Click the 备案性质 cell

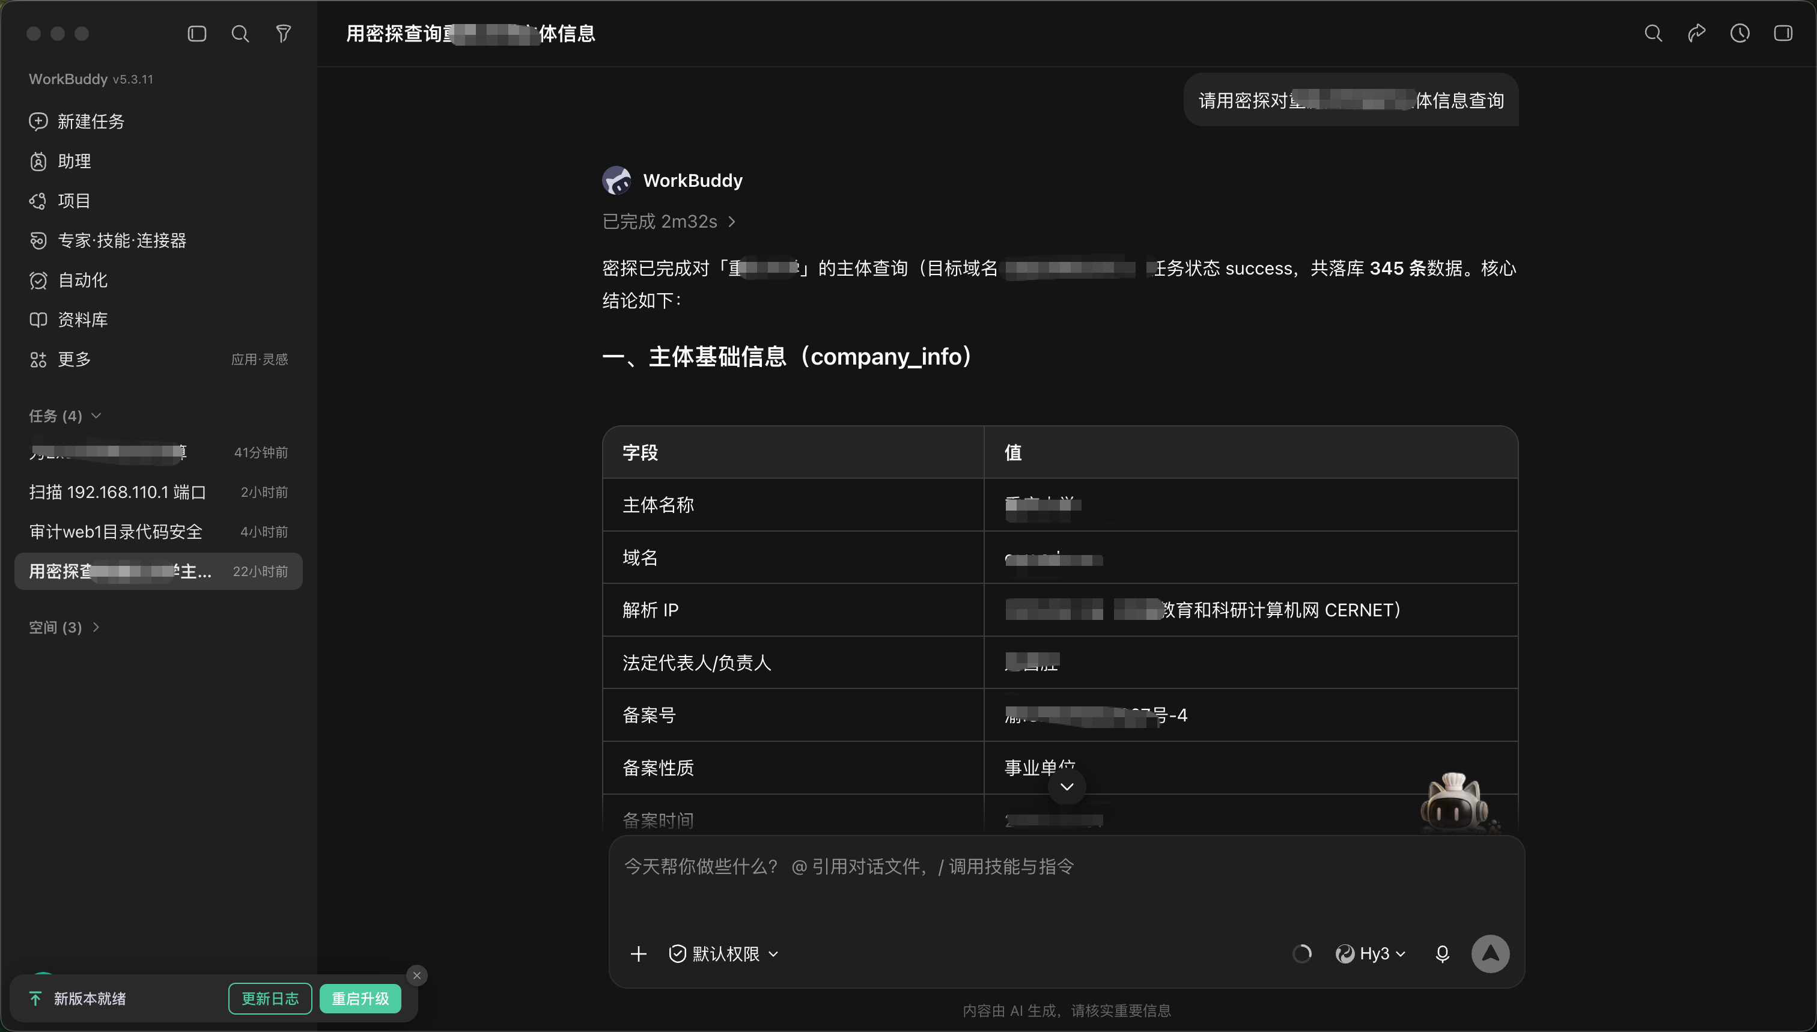point(793,768)
